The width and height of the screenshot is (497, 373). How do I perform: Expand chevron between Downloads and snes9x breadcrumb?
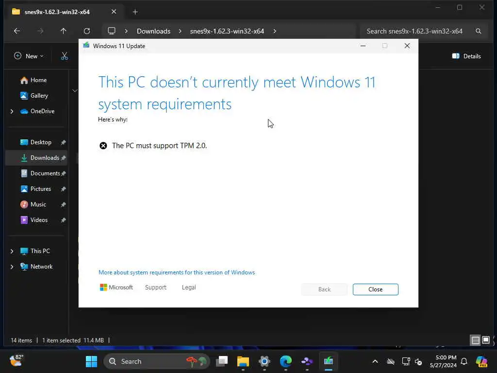pyautogui.click(x=180, y=31)
